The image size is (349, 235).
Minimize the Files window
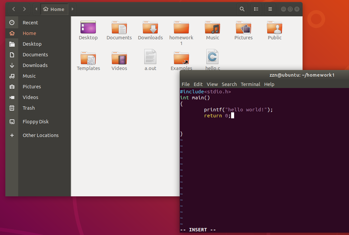pyautogui.click(x=284, y=9)
